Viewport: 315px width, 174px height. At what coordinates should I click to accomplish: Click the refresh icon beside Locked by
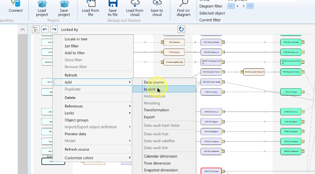[181, 29]
